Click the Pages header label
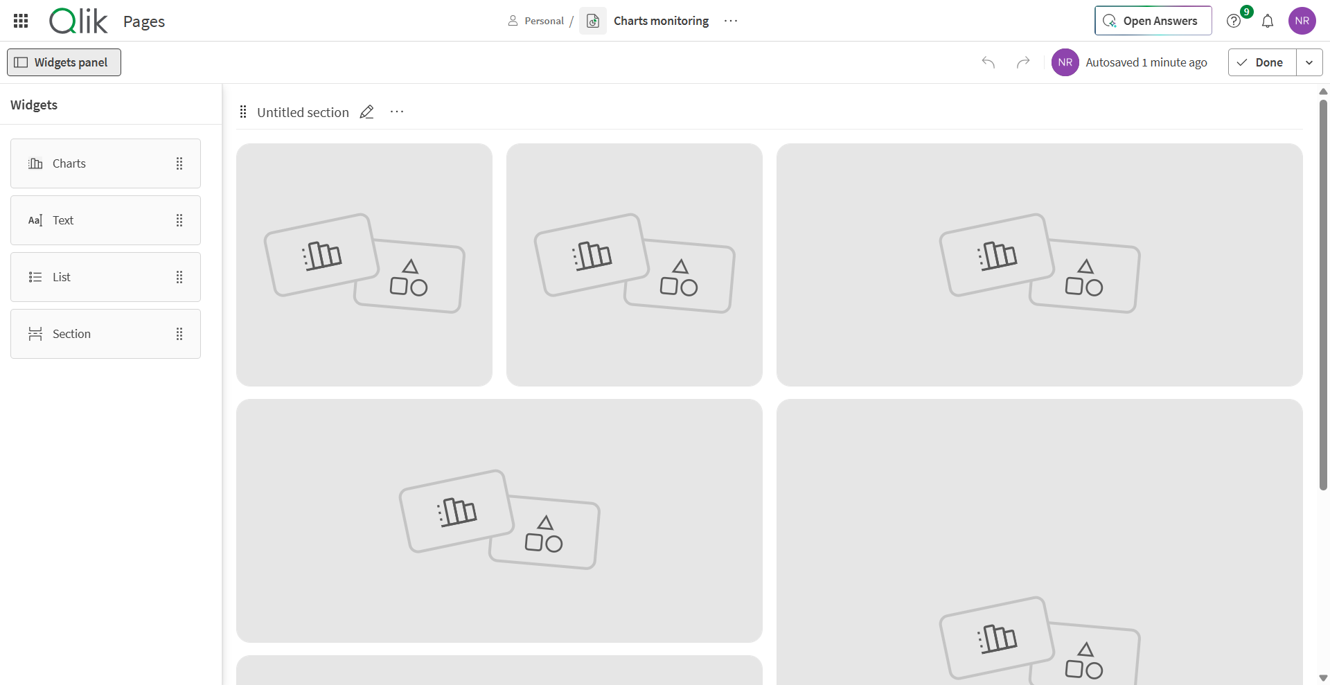The width and height of the screenshot is (1330, 685). pos(144,21)
